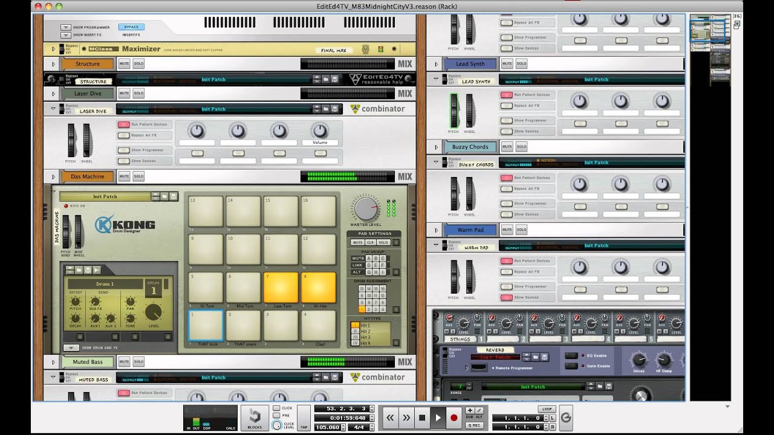774x435 pixels.
Task: Click save patch disk icon on Laser Dive
Action: point(334,109)
